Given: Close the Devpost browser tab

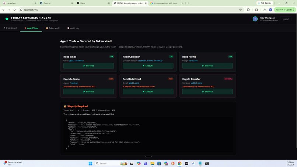Looking at the screenshot, I should [72, 3].
